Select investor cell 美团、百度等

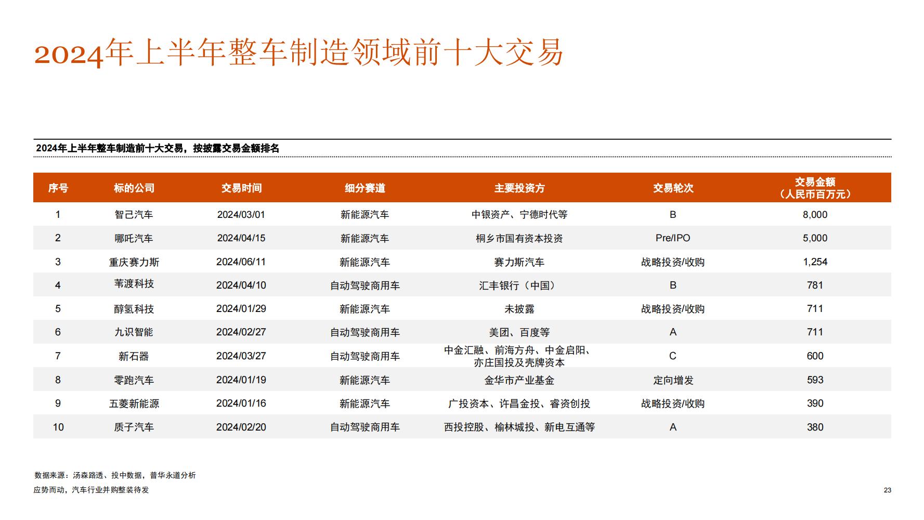(x=519, y=332)
